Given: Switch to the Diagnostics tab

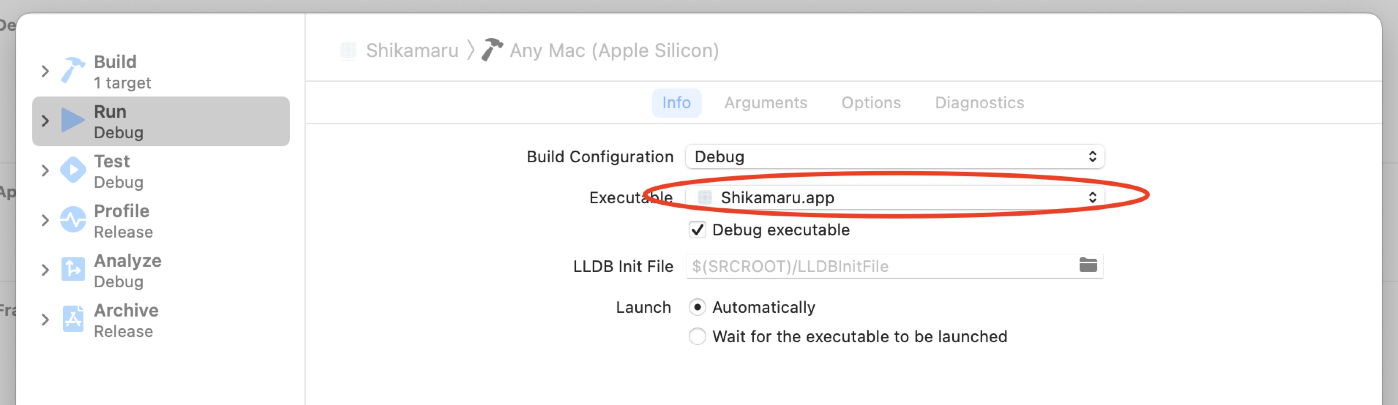Looking at the screenshot, I should [979, 103].
